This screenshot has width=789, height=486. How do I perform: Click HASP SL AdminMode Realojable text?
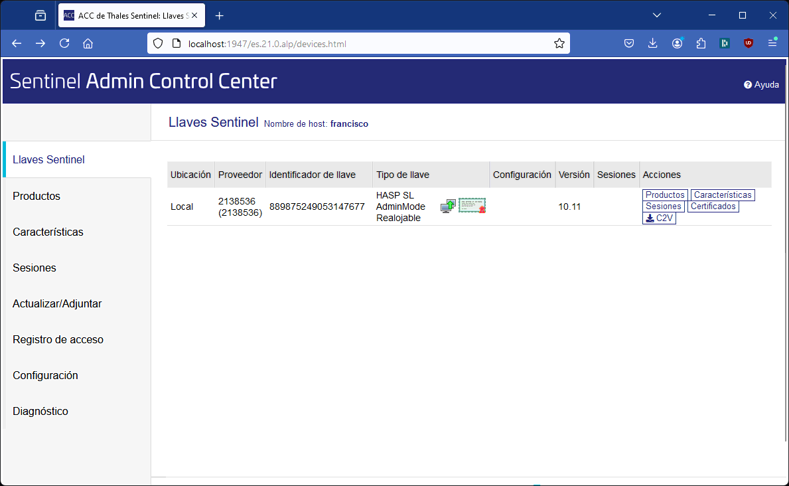401,206
